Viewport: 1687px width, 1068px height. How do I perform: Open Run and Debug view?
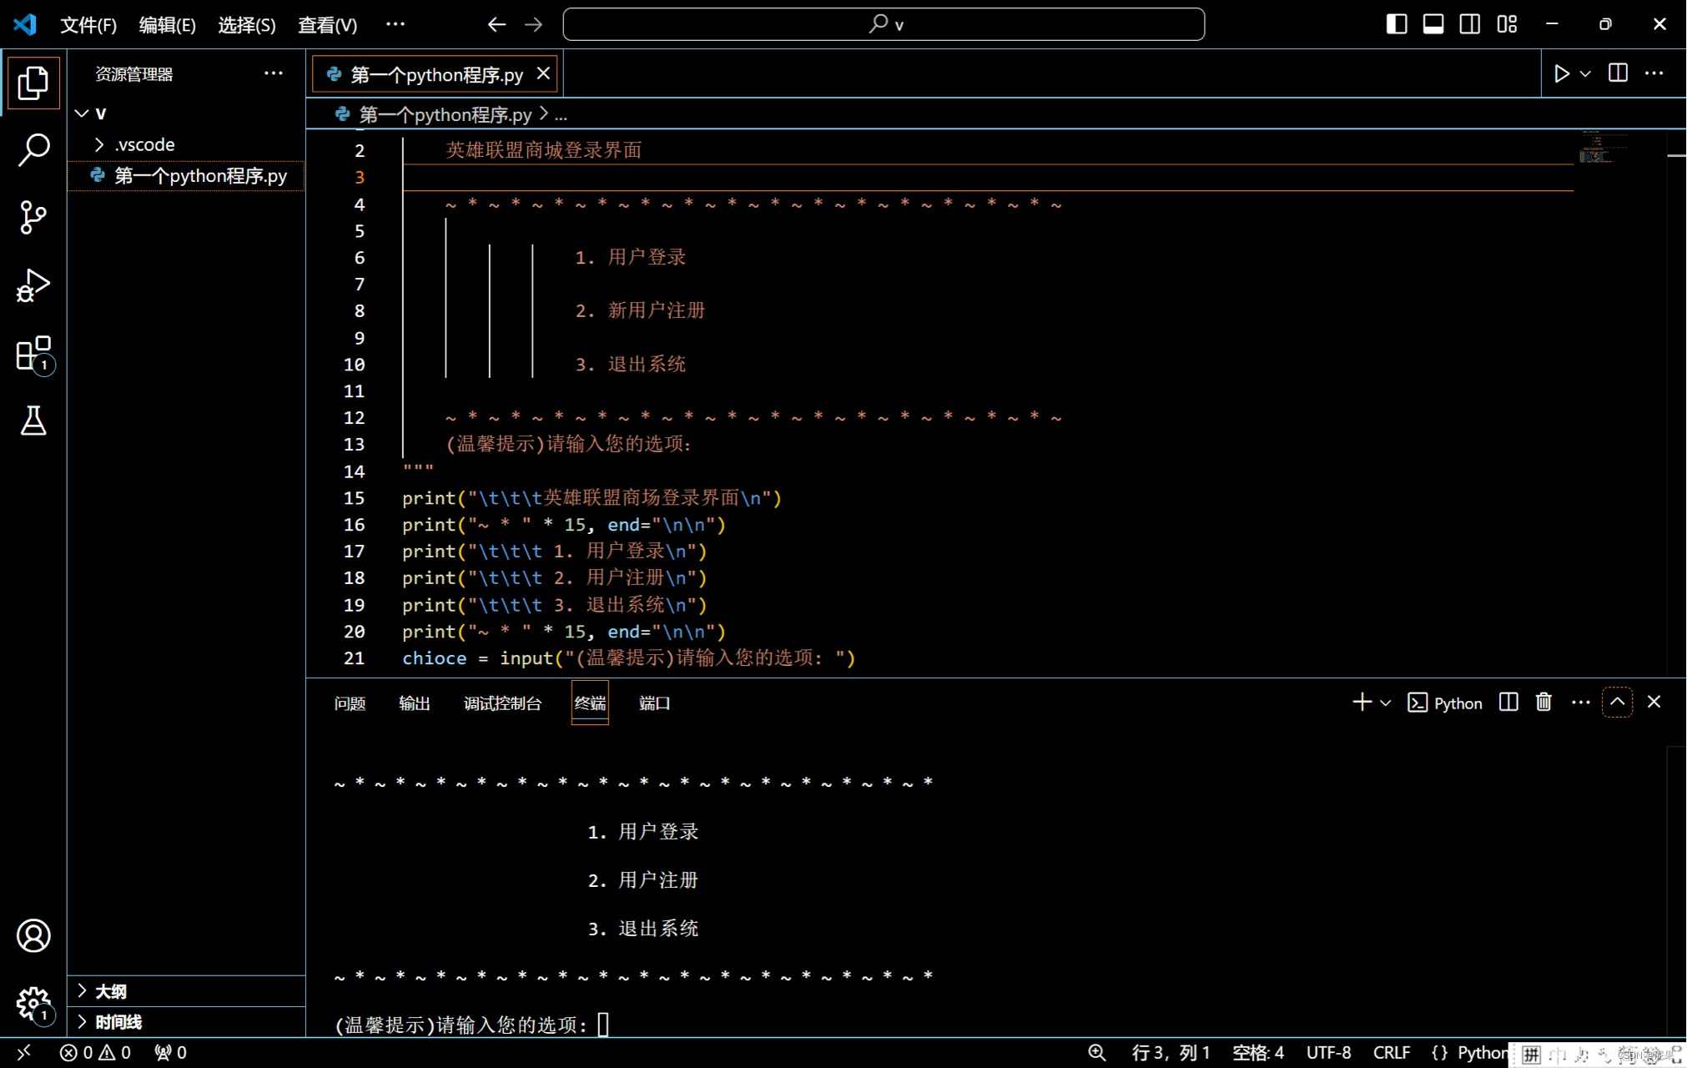33,285
